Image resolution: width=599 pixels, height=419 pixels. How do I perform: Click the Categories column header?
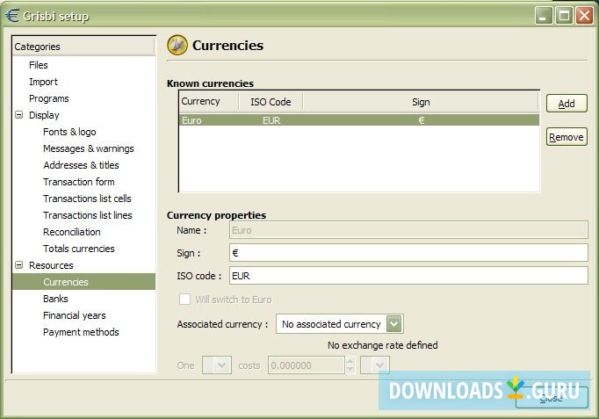coord(83,47)
